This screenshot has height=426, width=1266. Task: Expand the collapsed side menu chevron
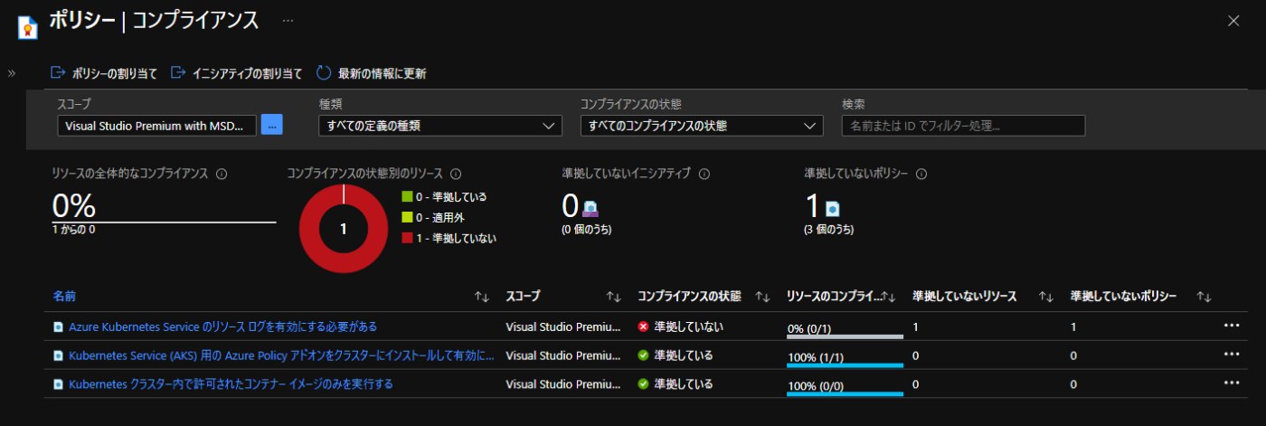[13, 73]
